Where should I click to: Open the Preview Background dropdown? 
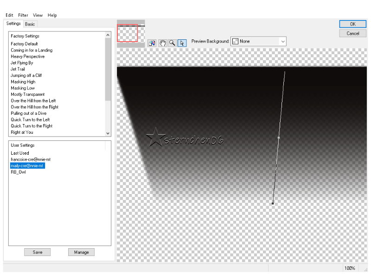pos(258,41)
